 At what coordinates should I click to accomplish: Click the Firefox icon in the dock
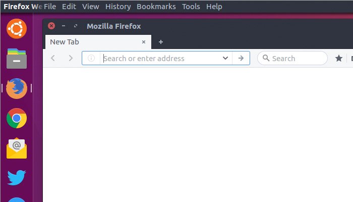coord(17,88)
